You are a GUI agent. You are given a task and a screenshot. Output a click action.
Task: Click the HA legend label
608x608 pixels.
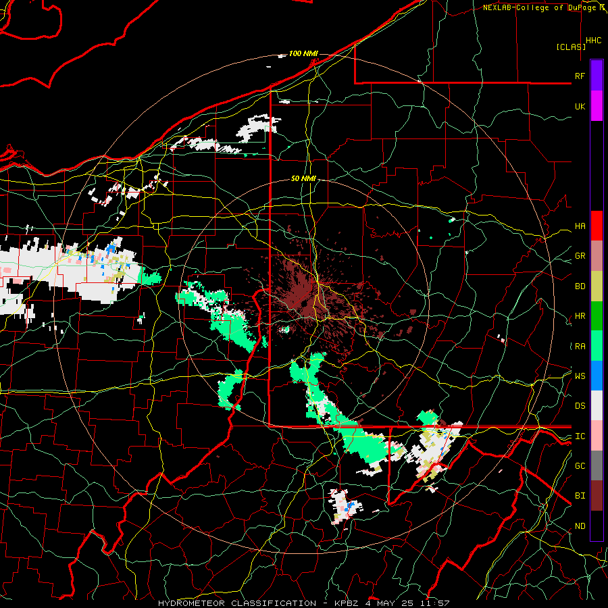(x=580, y=226)
